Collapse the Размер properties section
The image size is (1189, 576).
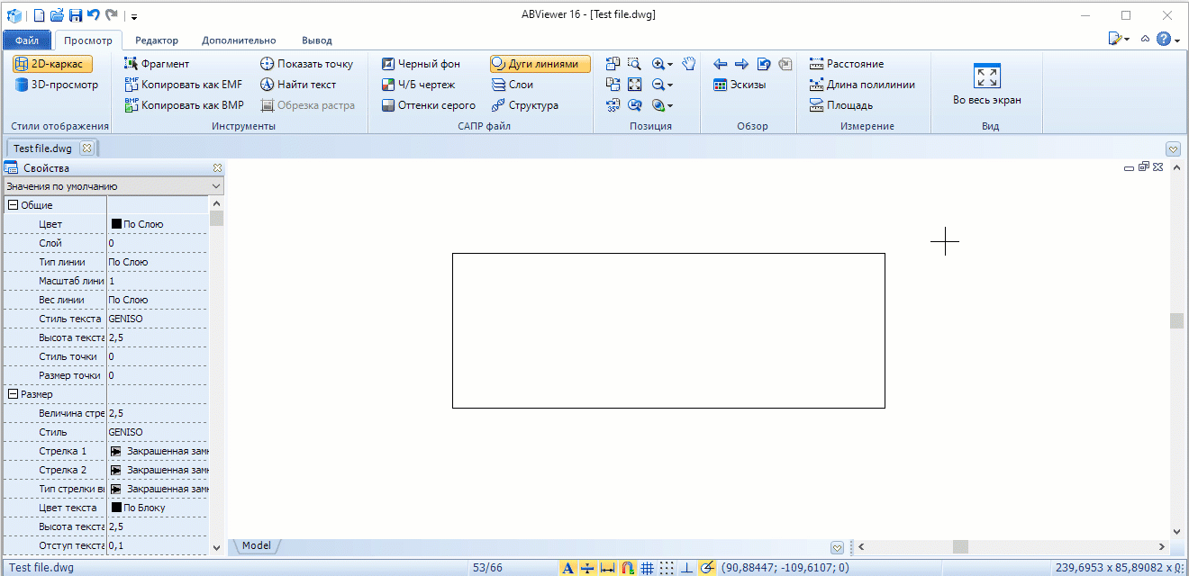coord(14,394)
